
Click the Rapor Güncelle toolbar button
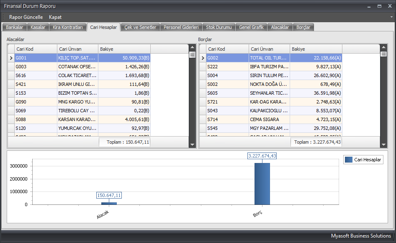point(26,17)
